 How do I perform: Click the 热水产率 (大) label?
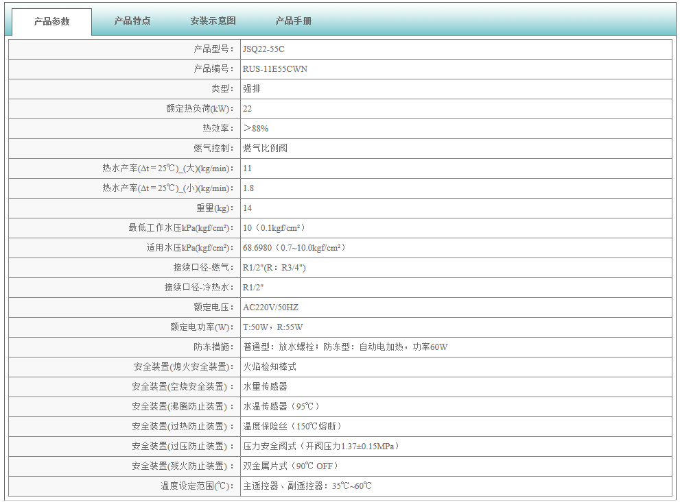click(x=168, y=168)
